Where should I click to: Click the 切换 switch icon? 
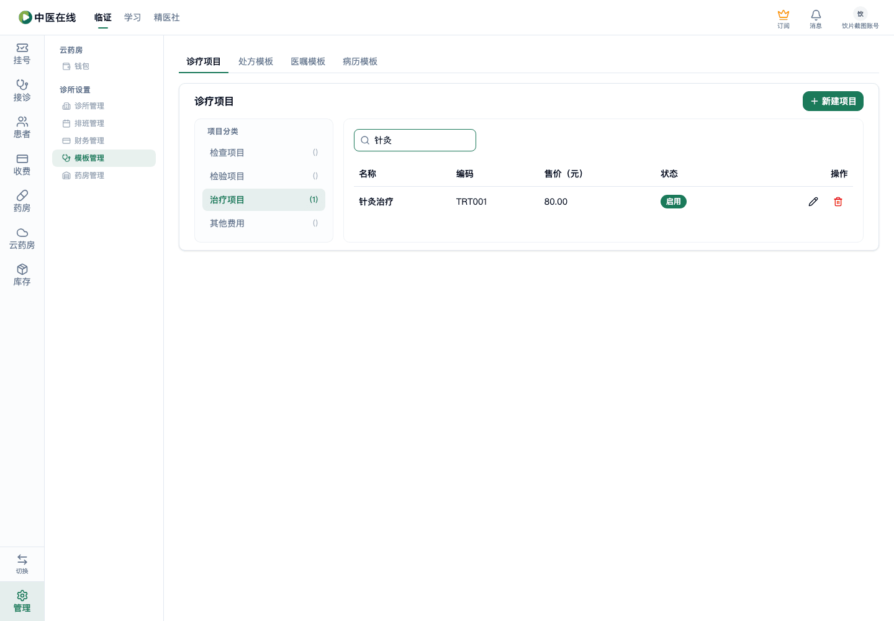(x=22, y=564)
